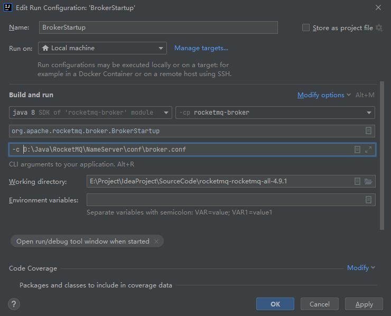Click the main class field org.apache.rocketmq.broker.BrokerStartup
This screenshot has height=316, width=391.
tap(192, 131)
